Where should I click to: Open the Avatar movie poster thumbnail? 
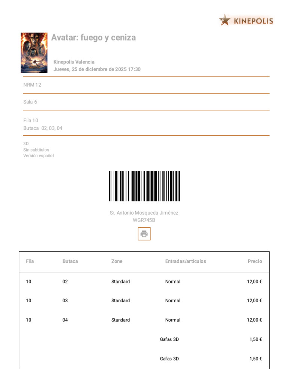(34, 52)
